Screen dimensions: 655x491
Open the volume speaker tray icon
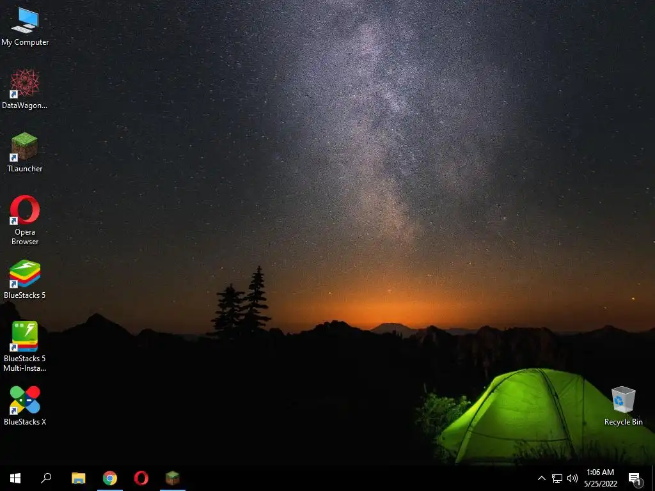tap(572, 478)
